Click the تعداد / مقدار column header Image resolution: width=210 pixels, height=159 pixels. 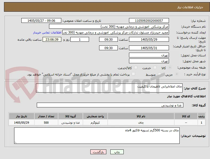coord(46,116)
